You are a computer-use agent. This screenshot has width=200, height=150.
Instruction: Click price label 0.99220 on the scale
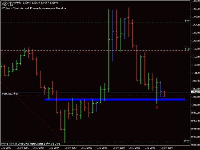(x=195, y=113)
